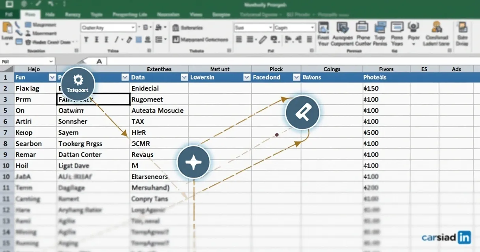
Task: Click cell text TAX
Action: (x=138, y=122)
